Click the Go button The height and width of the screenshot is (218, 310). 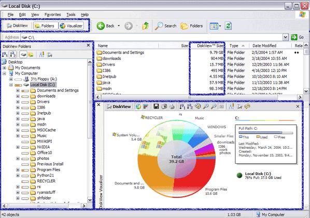coord(297,37)
